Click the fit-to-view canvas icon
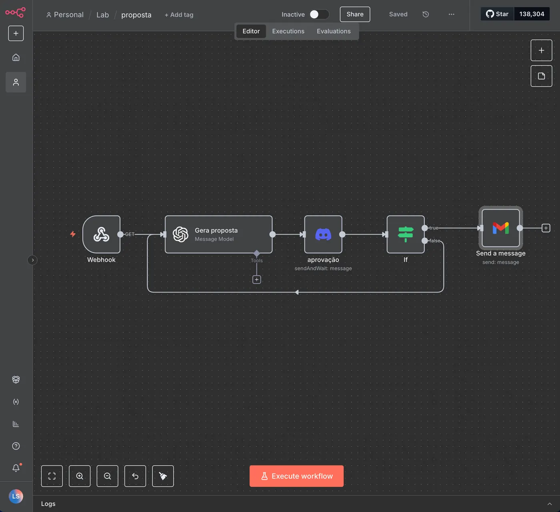 click(52, 476)
